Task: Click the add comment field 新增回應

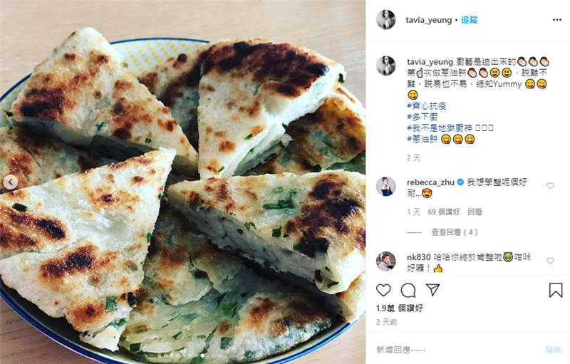Action: pyautogui.click(x=458, y=350)
